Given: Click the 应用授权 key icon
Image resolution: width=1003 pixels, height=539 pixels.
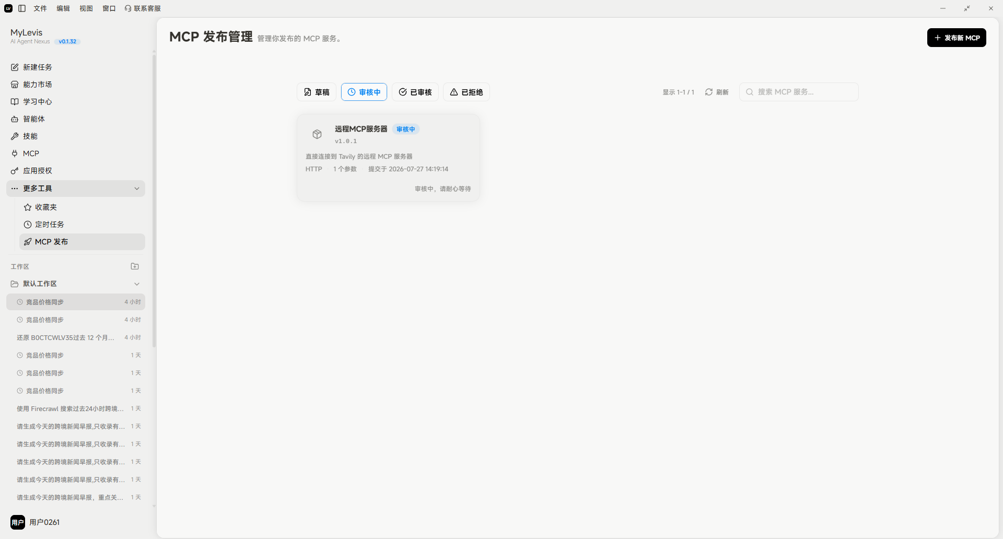Looking at the screenshot, I should coord(15,171).
